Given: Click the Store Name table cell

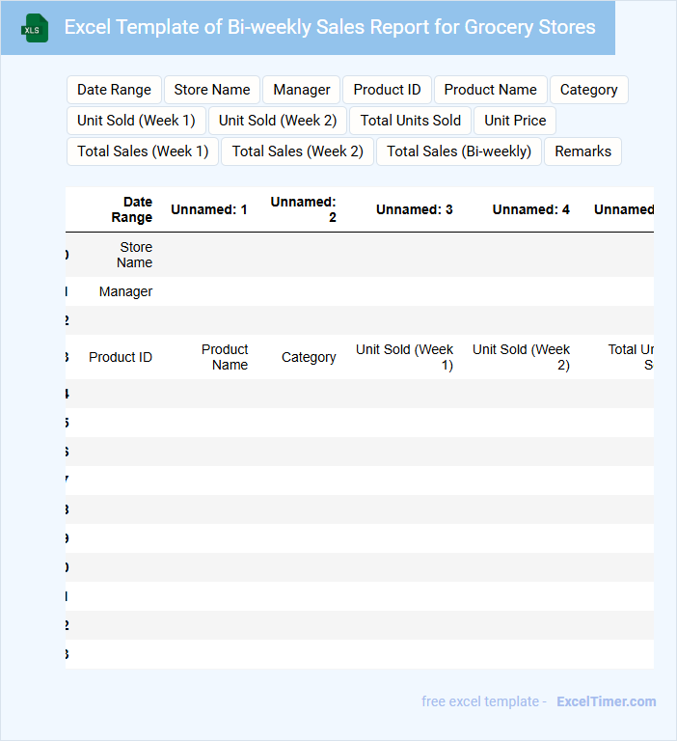Looking at the screenshot, I should pos(135,255).
